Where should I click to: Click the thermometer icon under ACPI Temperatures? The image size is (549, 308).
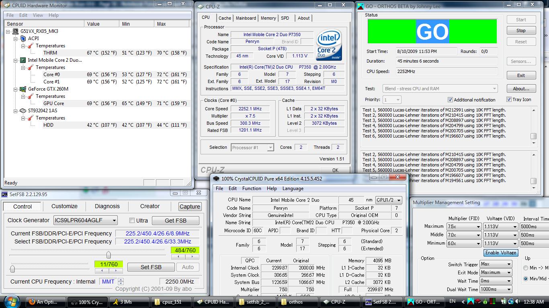[x=31, y=46]
